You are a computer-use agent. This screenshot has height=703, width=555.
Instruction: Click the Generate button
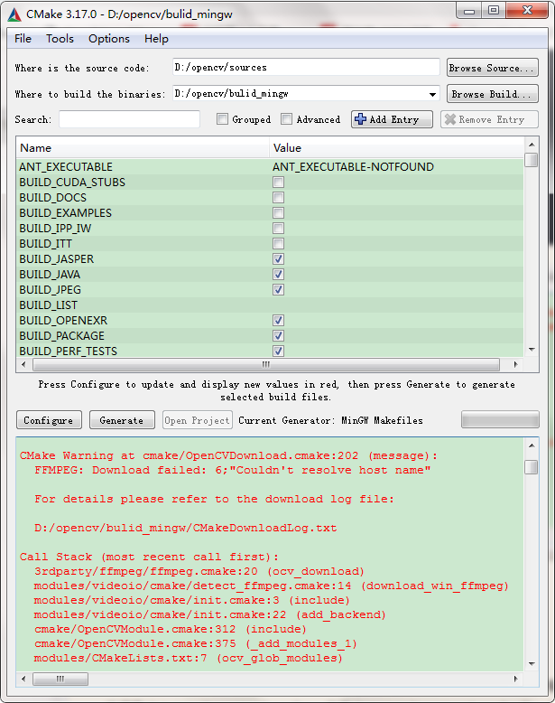point(122,420)
